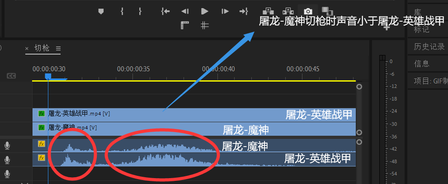
Task: Jump to the Out point
Action: pyautogui.click(x=243, y=11)
